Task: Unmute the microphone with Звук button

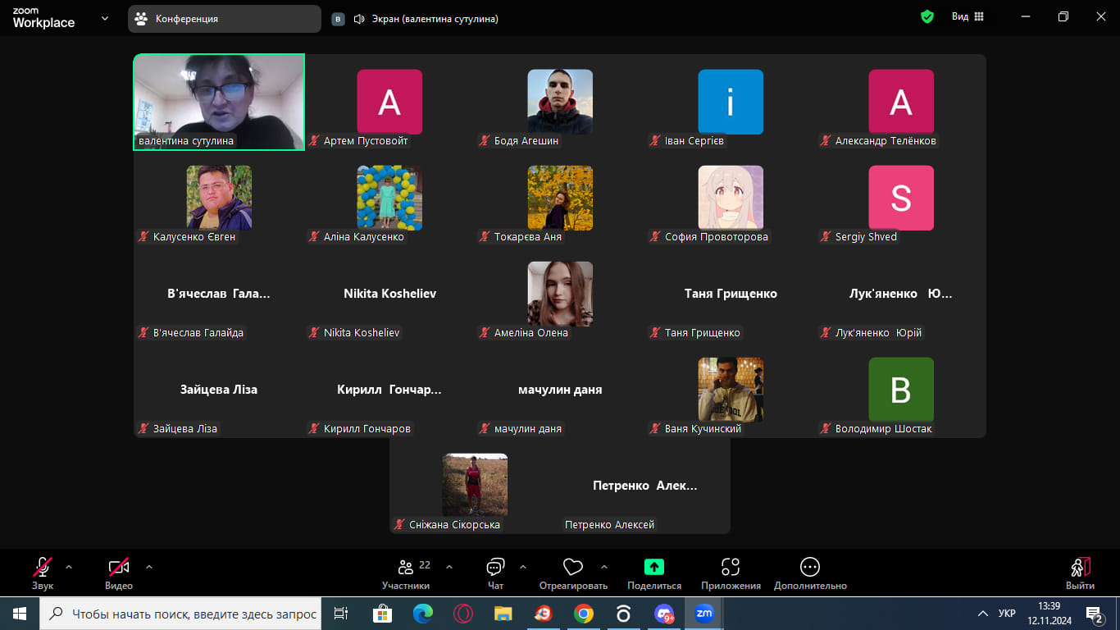Action: point(43,567)
